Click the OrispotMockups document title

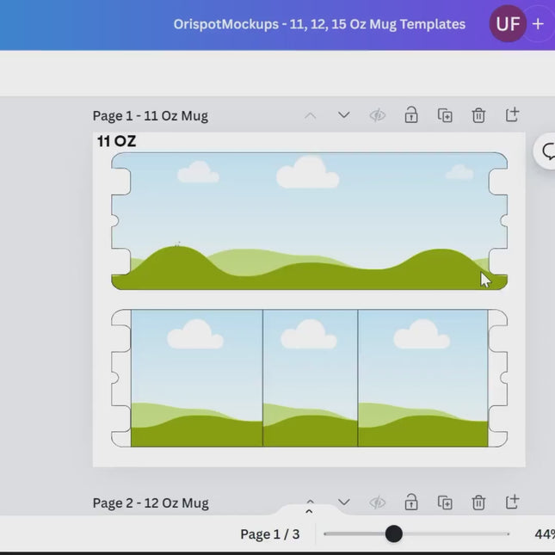(x=319, y=24)
